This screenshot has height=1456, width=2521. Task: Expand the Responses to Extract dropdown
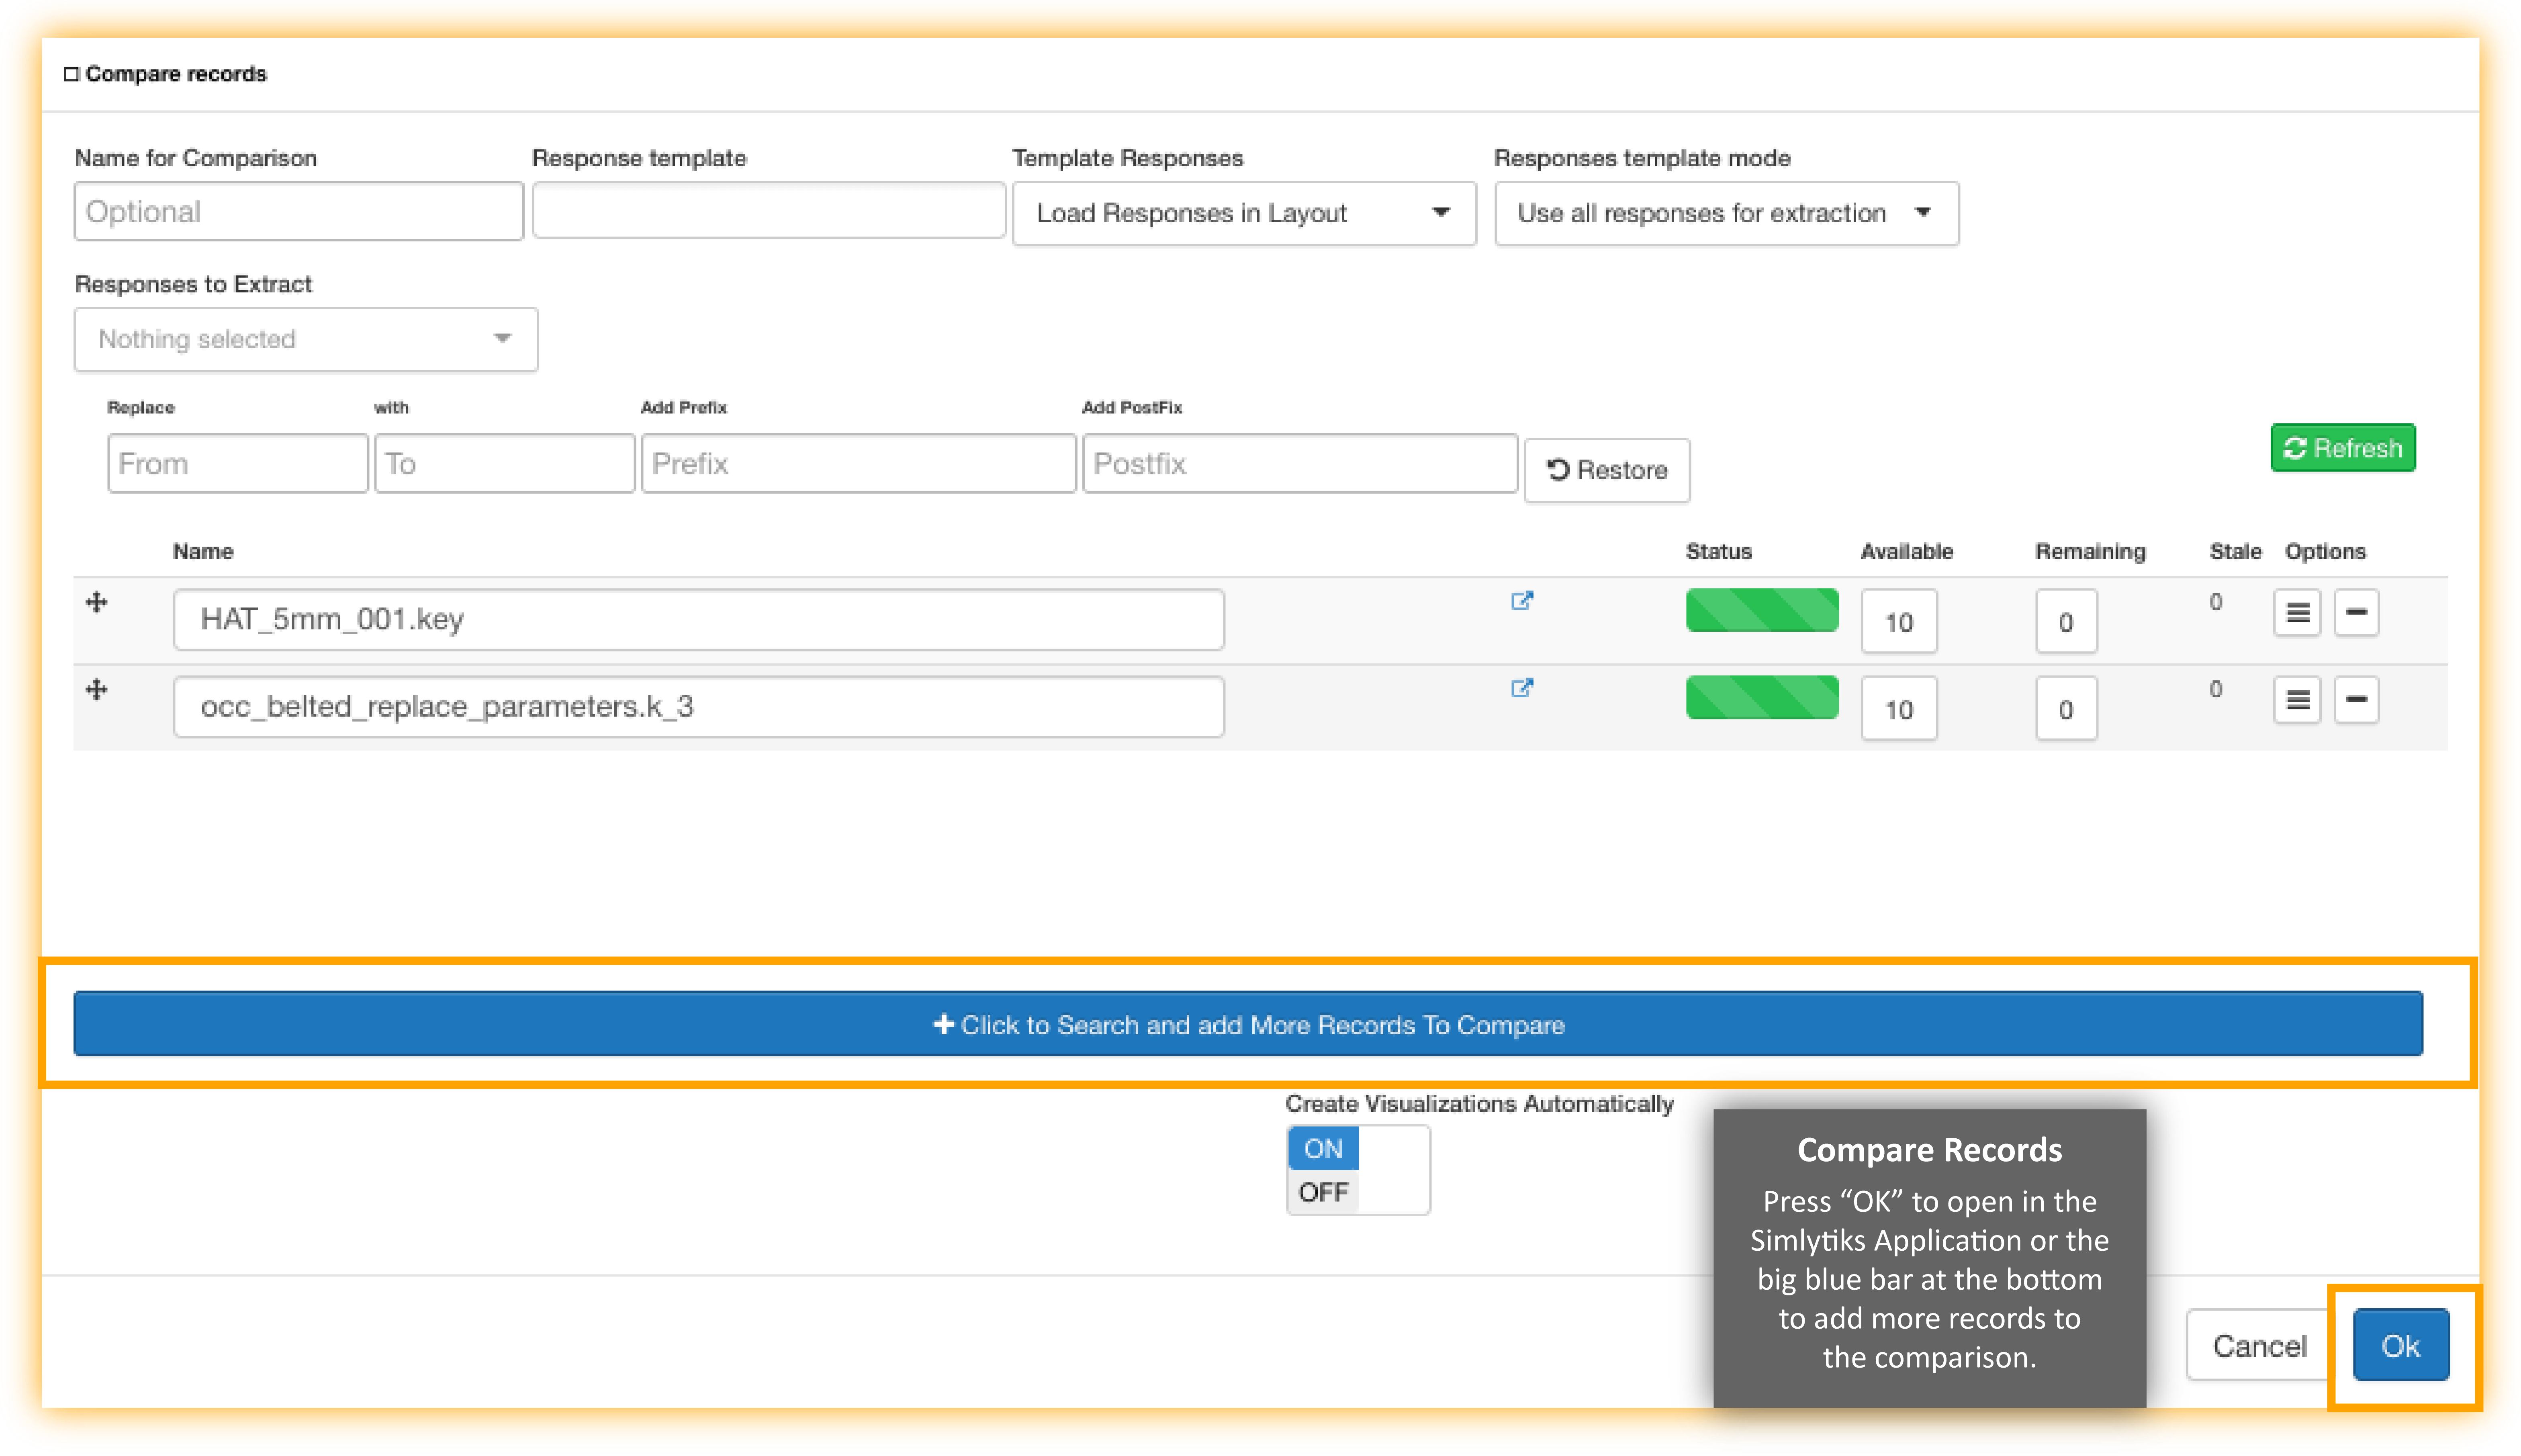click(x=306, y=339)
